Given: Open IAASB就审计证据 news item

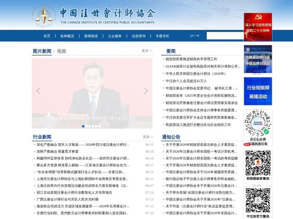Looking at the screenshot, I should (x=203, y=66).
